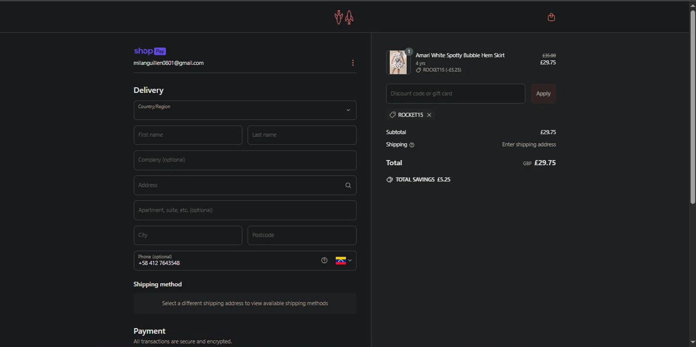Screen dimensions: 696x347
Task: Open the Country/Region dropdown
Action: click(x=245, y=110)
